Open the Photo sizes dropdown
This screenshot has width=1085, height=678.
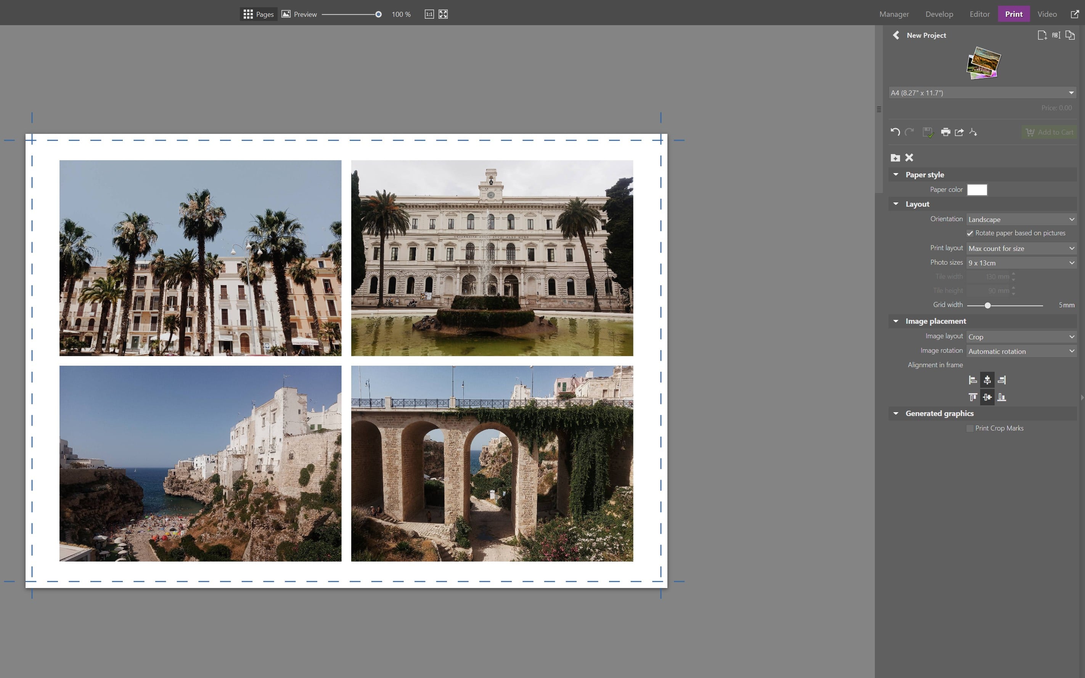point(1021,263)
